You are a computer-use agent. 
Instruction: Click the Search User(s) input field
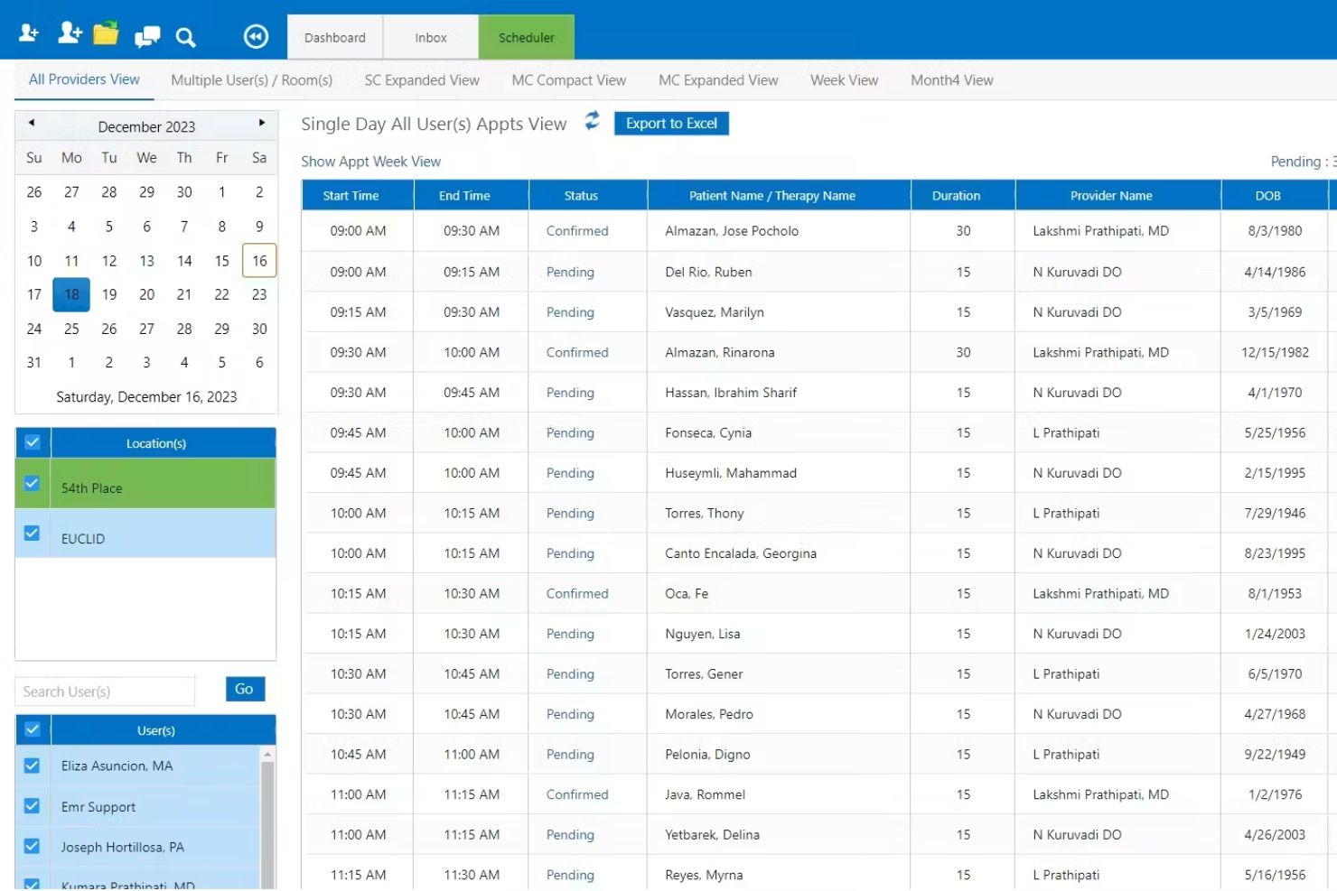click(105, 691)
